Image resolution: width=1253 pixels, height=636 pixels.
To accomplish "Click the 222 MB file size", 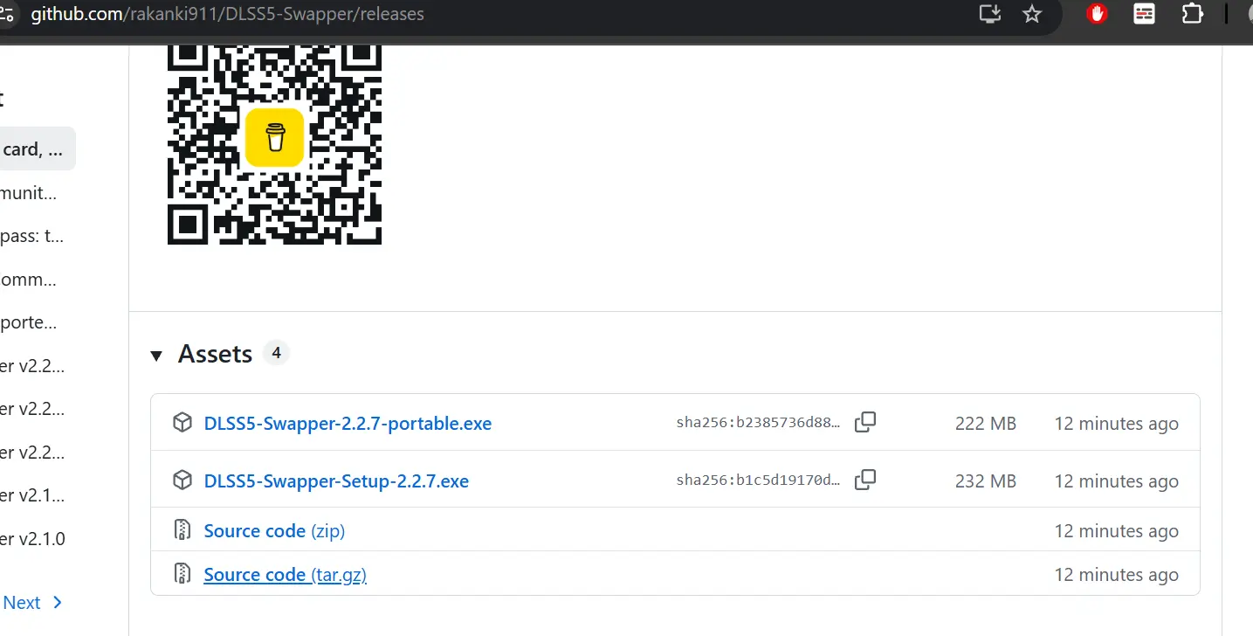I will (986, 424).
